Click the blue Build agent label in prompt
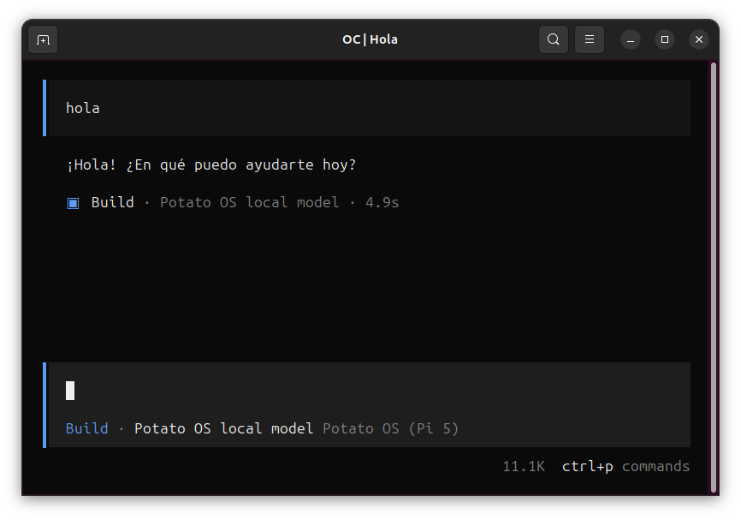This screenshot has height=520, width=741. [x=87, y=428]
